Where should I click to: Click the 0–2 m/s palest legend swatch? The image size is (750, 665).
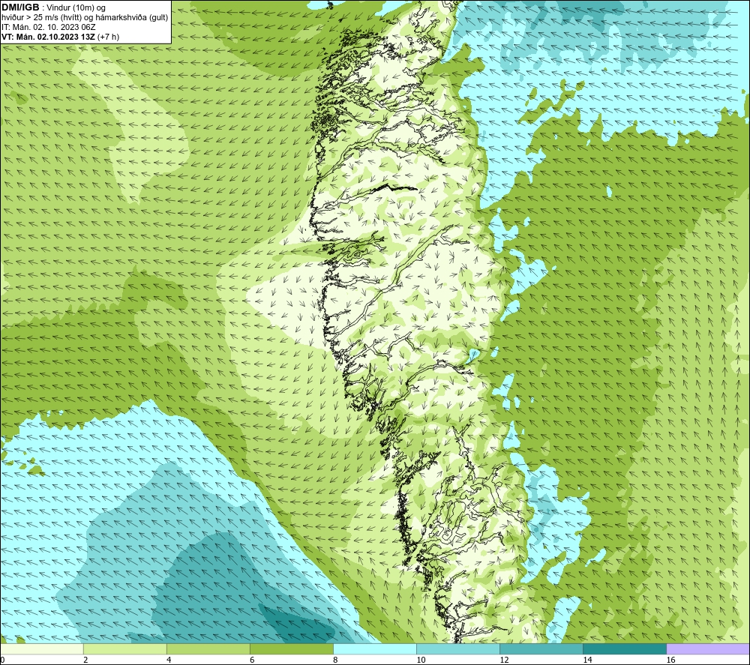coord(42,649)
